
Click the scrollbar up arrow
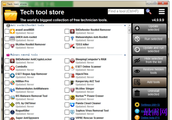[x=129, y=25]
